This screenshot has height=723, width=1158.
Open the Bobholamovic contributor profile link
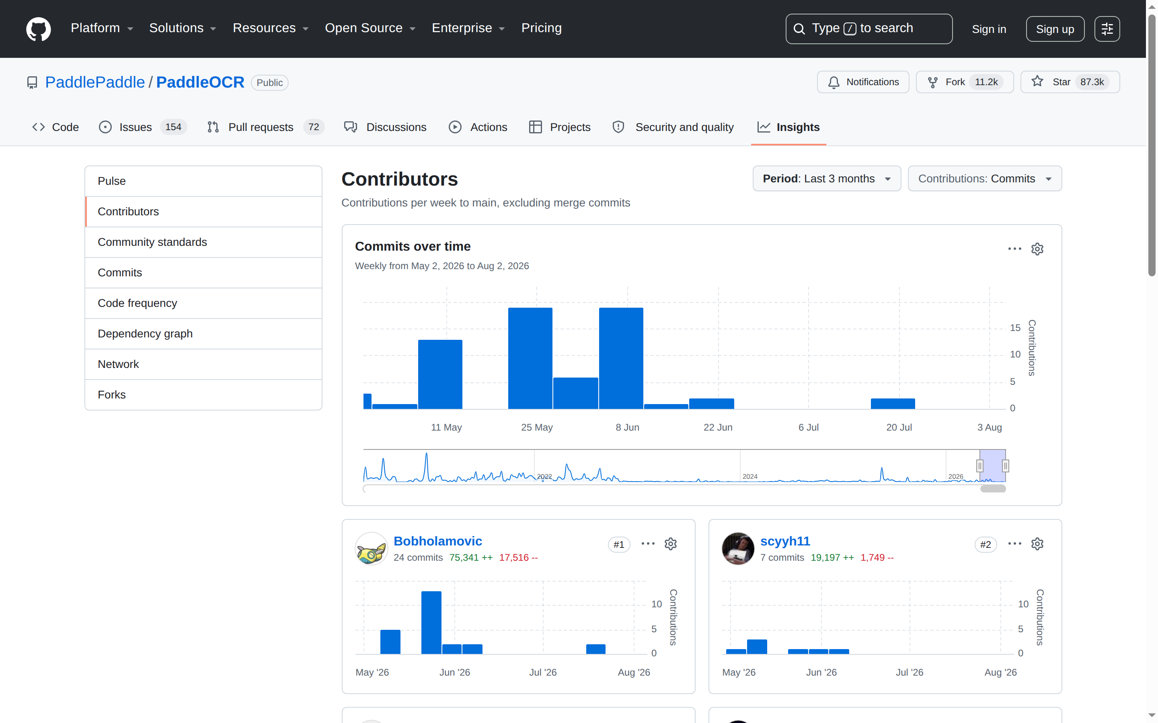437,541
